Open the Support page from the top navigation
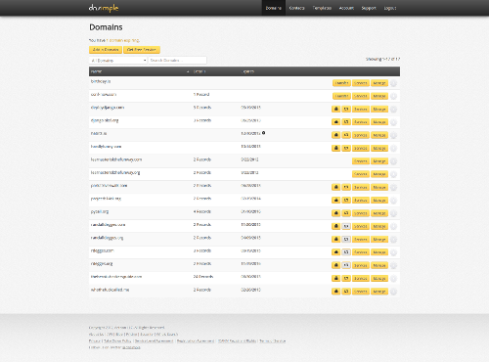The width and height of the screenshot is (489, 362). 369,8
